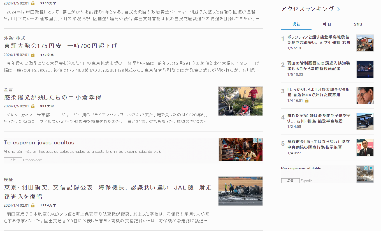Open the burnt aircraft wreckage thumbnail

coord(240,191)
